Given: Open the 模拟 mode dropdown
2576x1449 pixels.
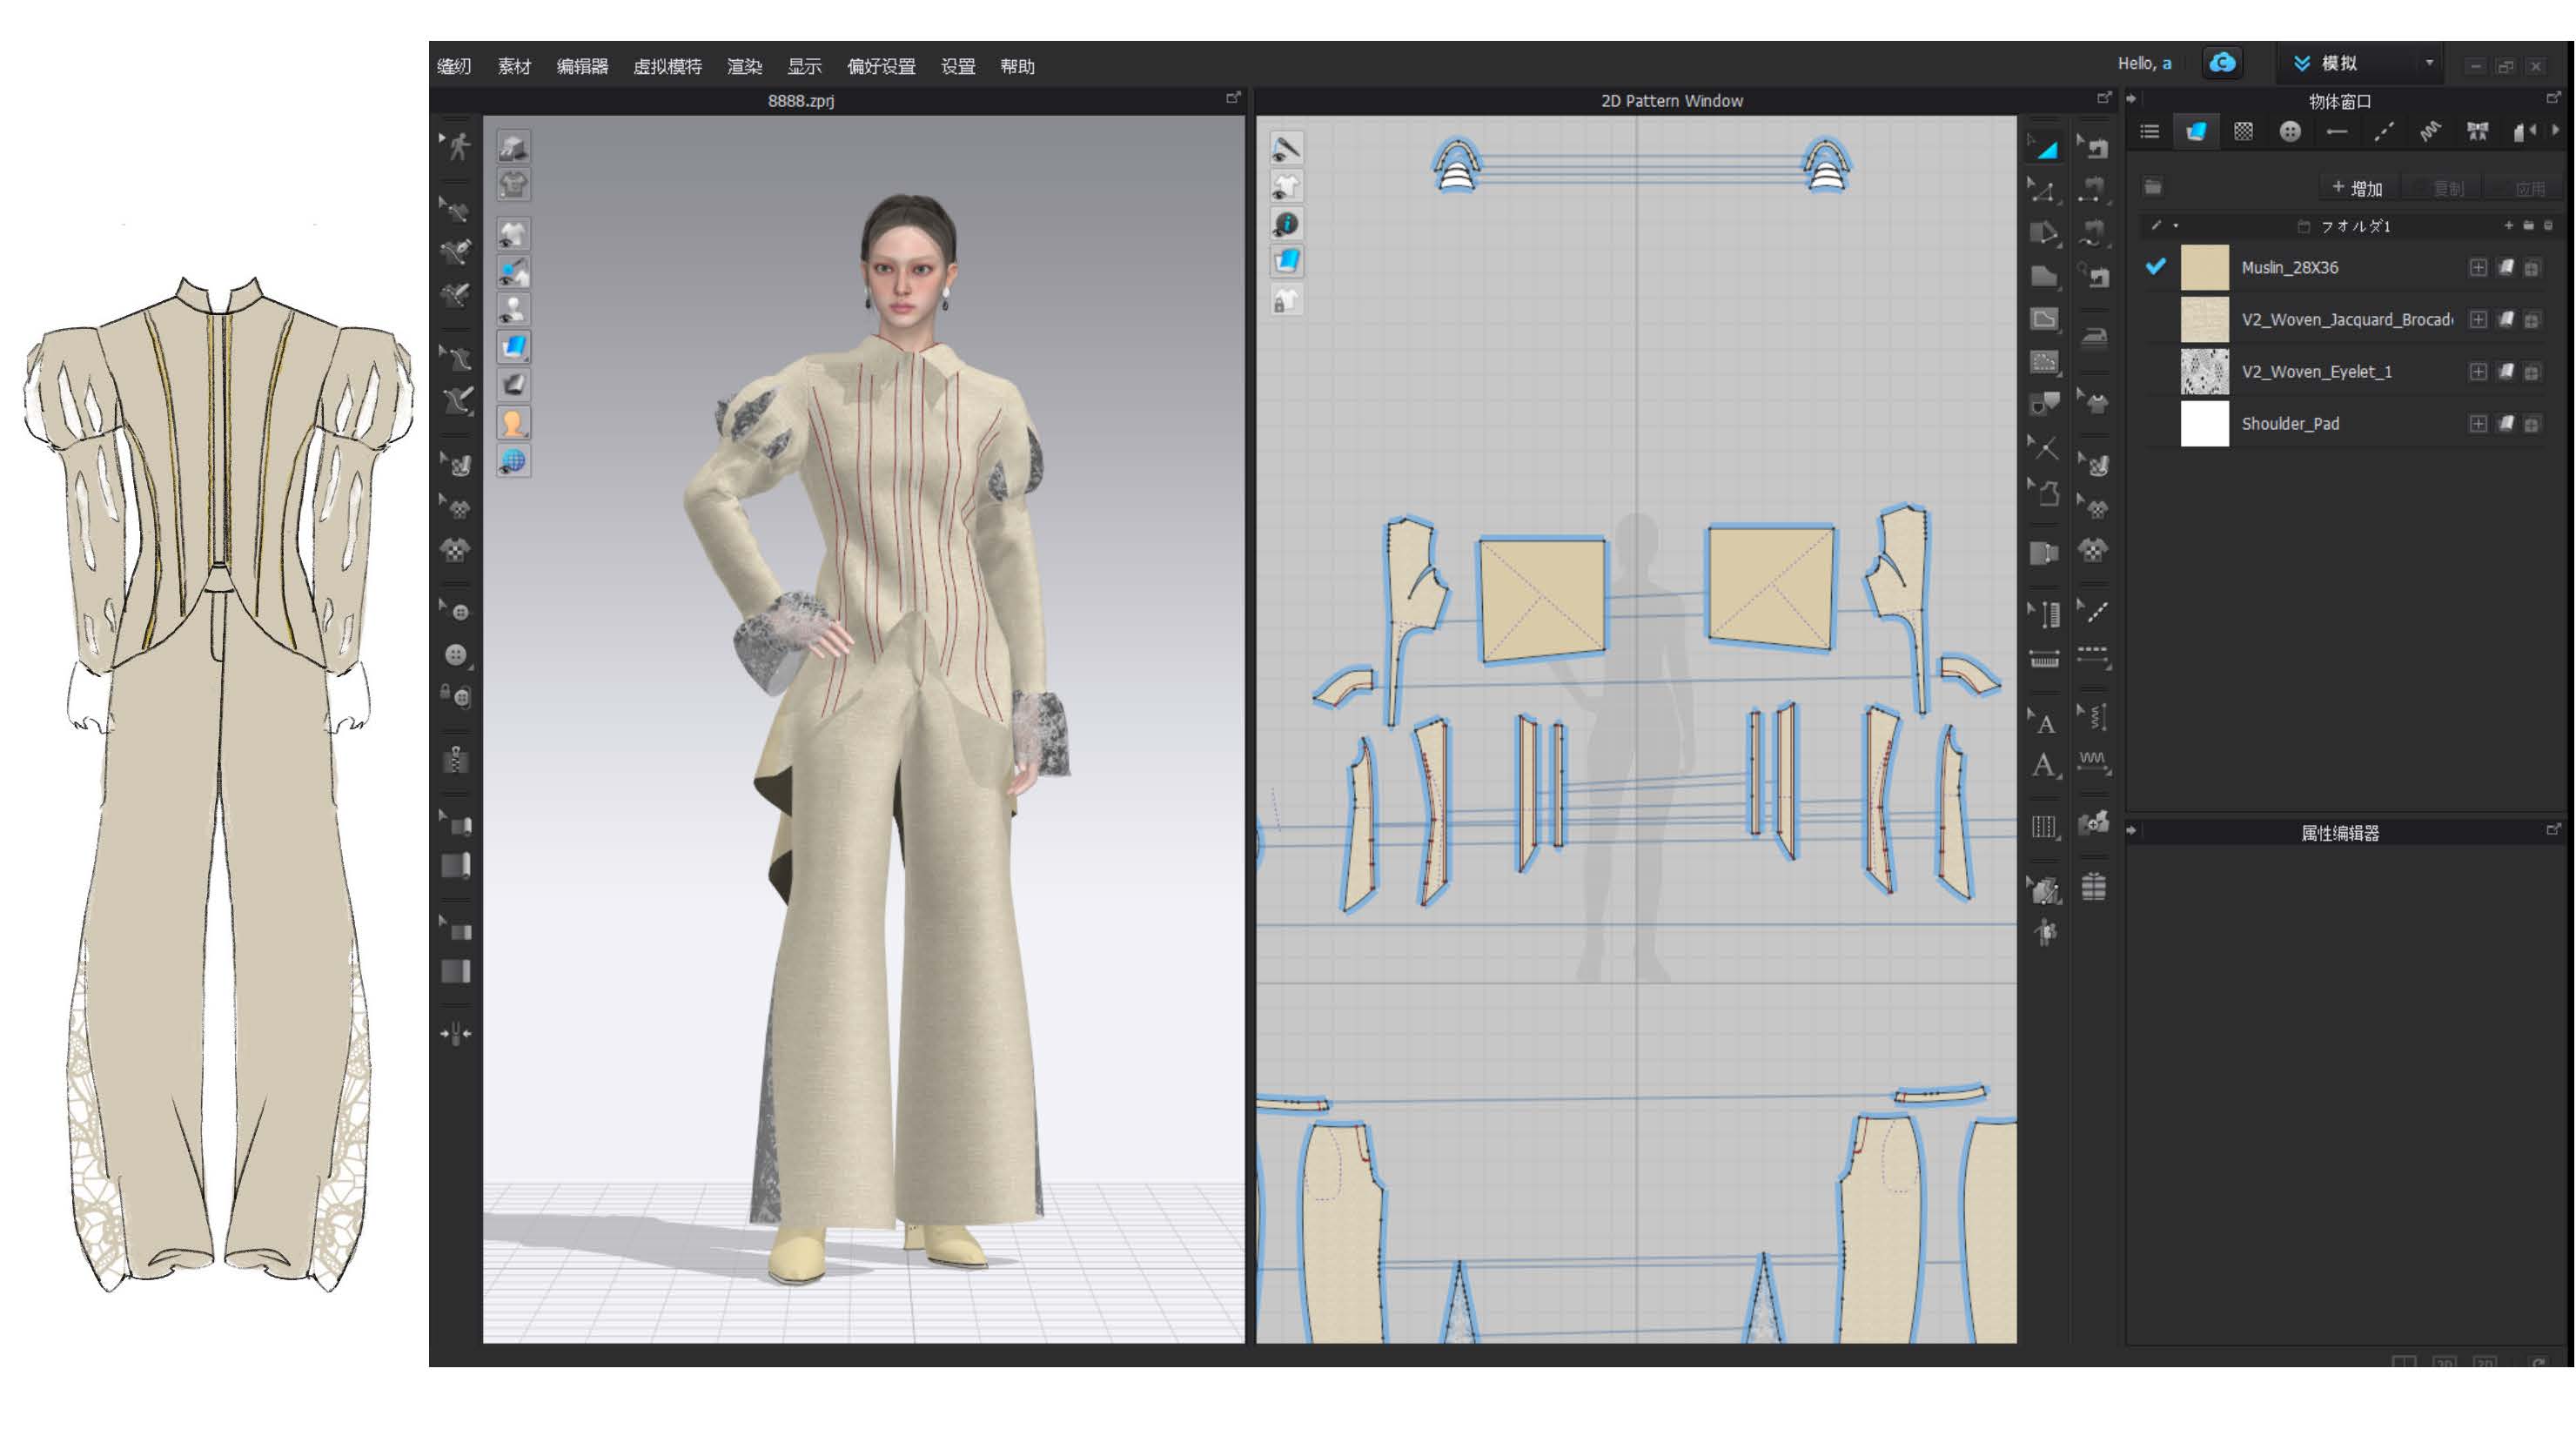Looking at the screenshot, I should coord(2428,63).
